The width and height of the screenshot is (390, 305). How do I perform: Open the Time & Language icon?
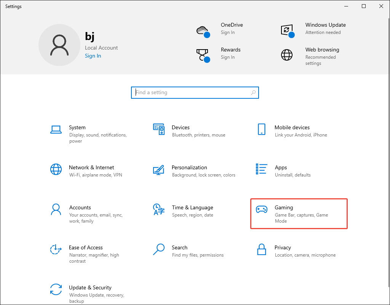[159, 209]
